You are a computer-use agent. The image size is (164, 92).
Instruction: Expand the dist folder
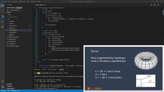[x=9, y=15]
